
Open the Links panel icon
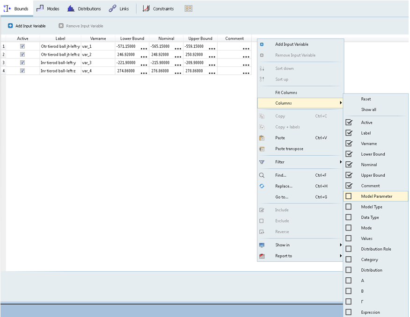click(111, 8)
